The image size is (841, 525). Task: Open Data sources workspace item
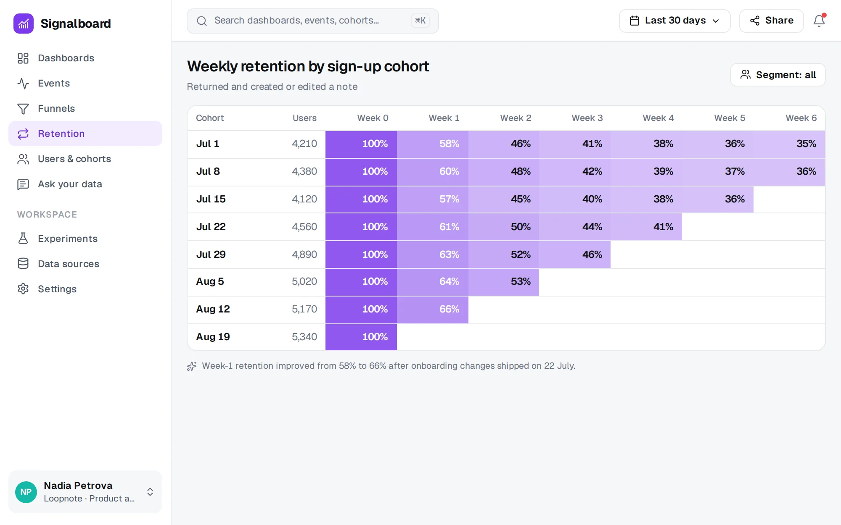coord(85,264)
